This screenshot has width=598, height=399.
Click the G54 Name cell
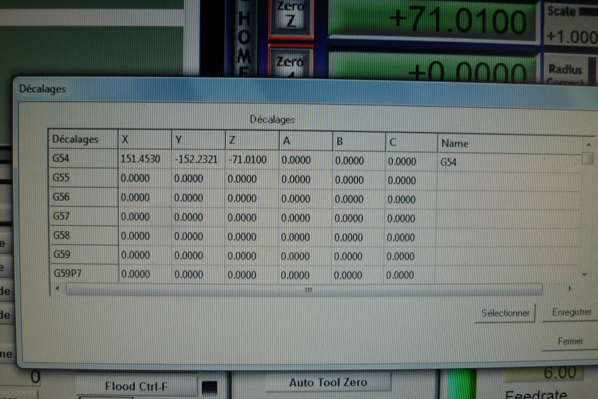pyautogui.click(x=507, y=161)
